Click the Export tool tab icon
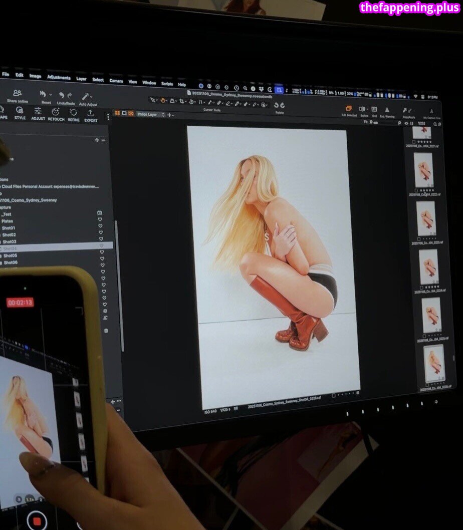Viewport: 463px width, 530px height. [x=91, y=113]
